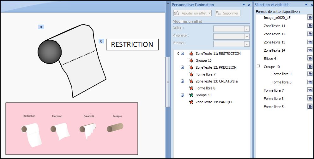The image size is (314, 159).
Task: Click star icon for ZoneTexte 12: PRECISION
Action: point(191,67)
